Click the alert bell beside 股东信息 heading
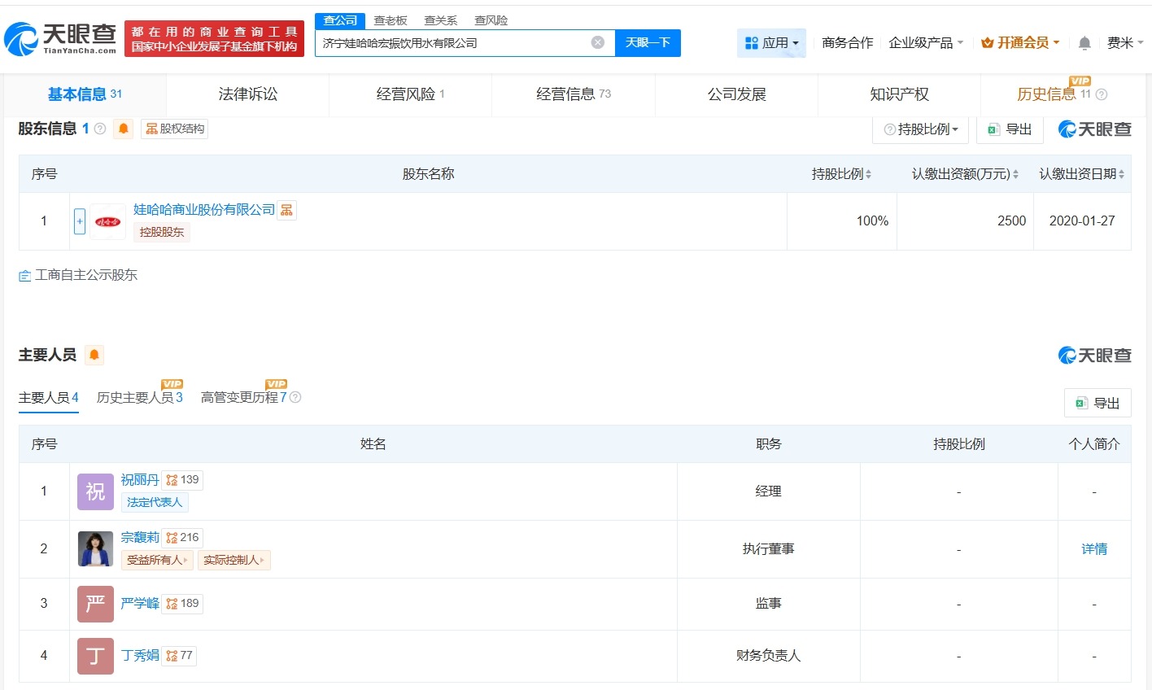Viewport: 1152px width, 690px height. click(x=122, y=128)
